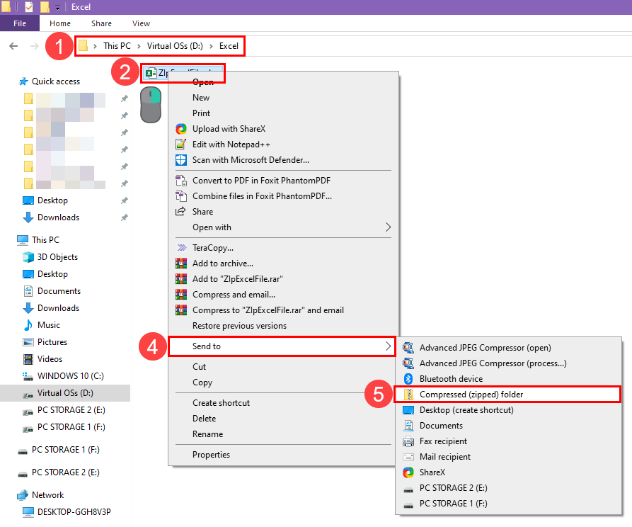Expand the Send to submenu arrow
The height and width of the screenshot is (527, 632).
tap(388, 346)
